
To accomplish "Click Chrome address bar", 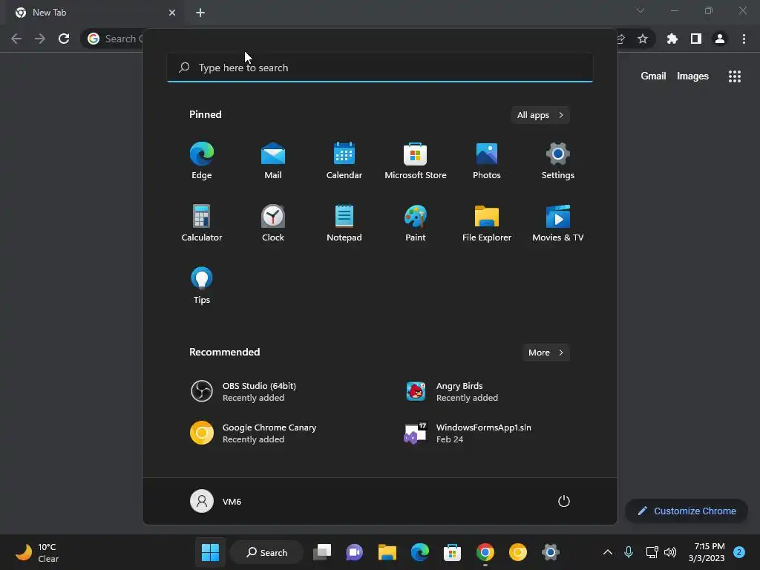I will click(114, 39).
